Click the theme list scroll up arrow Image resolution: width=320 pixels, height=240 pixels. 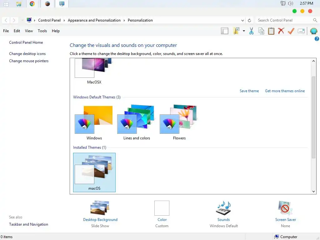(x=314, y=61)
